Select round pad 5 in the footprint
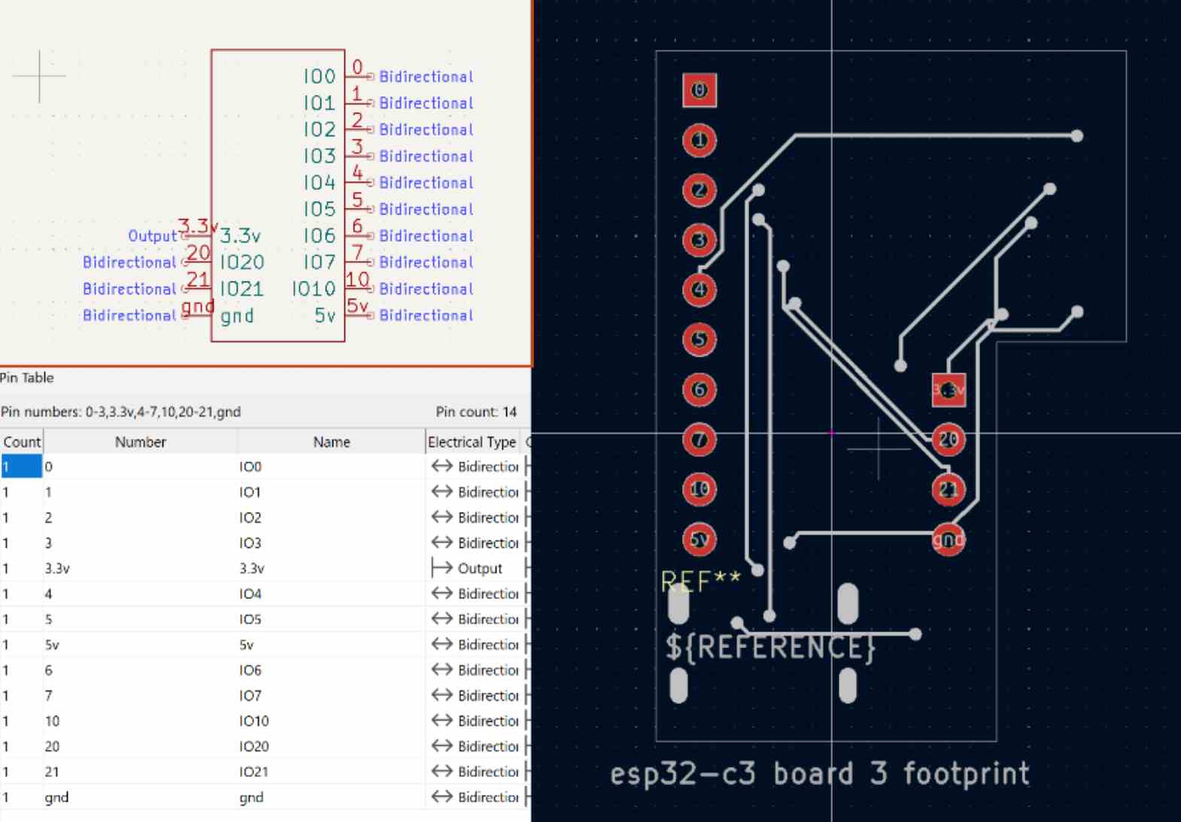The height and width of the screenshot is (822, 1181). tap(700, 339)
